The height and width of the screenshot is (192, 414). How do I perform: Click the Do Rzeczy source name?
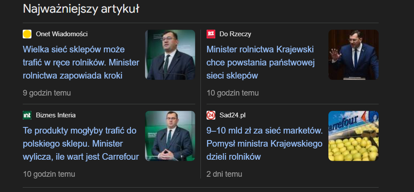pyautogui.click(x=235, y=34)
